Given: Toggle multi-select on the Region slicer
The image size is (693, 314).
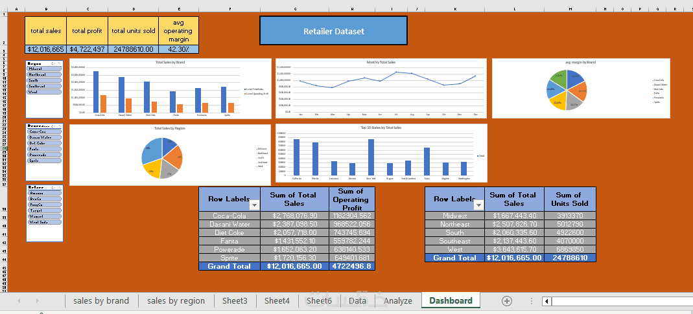Looking at the screenshot, I should [53, 63].
